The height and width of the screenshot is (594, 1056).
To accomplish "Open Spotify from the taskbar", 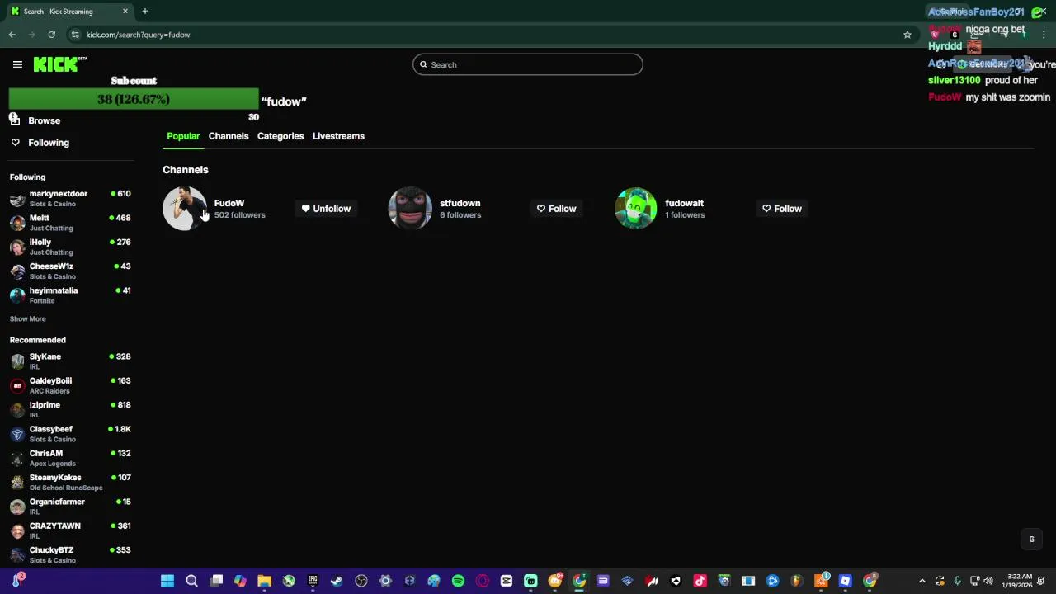I will [x=458, y=581].
